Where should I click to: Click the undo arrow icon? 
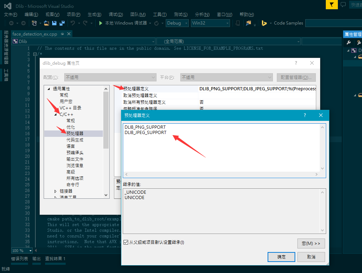click(x=73, y=23)
